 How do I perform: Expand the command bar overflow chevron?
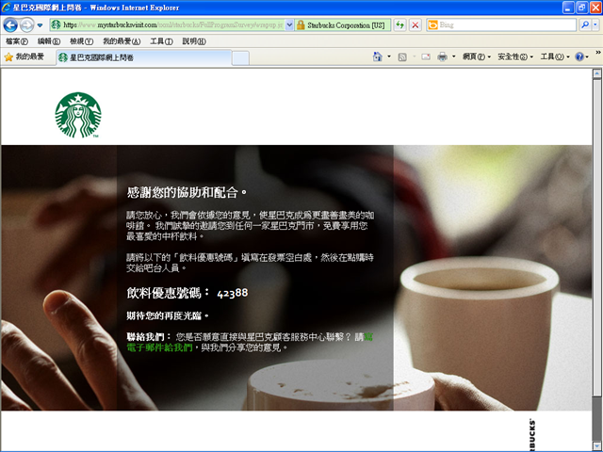pyautogui.click(x=598, y=53)
